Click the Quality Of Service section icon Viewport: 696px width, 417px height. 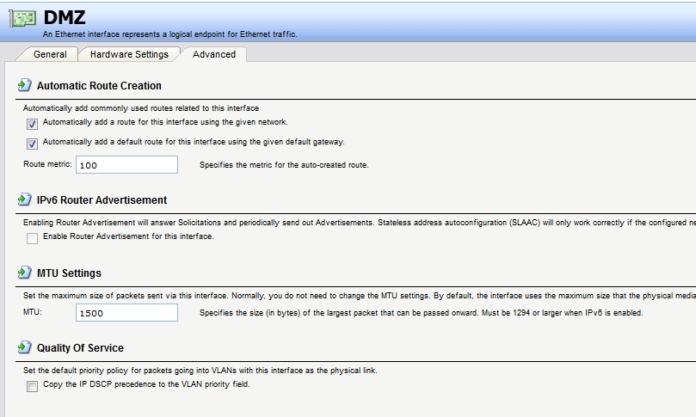(24, 348)
